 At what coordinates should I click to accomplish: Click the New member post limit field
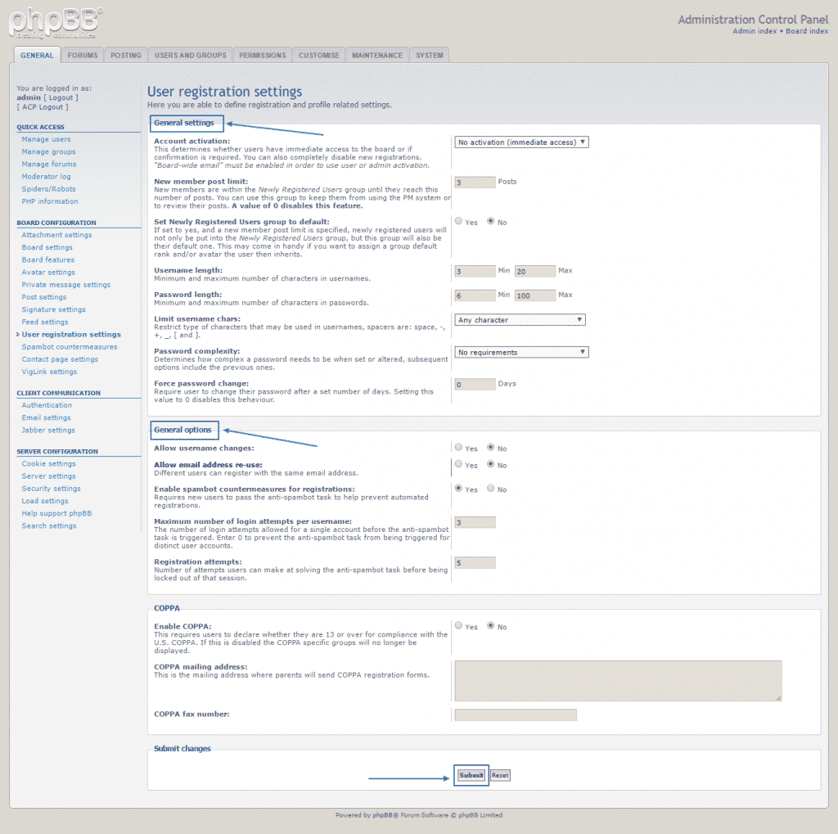point(475,183)
